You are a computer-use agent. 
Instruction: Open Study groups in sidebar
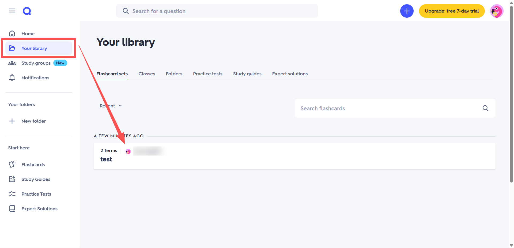point(39,63)
